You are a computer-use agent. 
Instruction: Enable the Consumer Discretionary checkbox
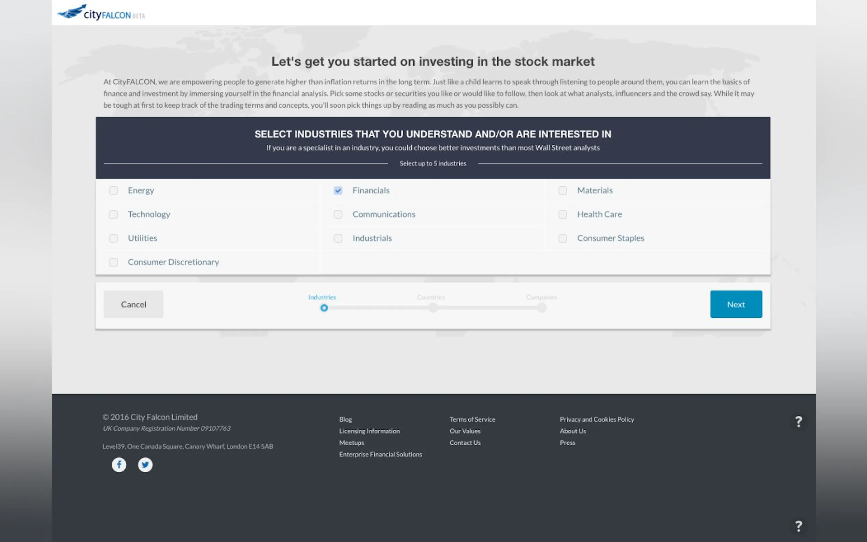click(113, 262)
